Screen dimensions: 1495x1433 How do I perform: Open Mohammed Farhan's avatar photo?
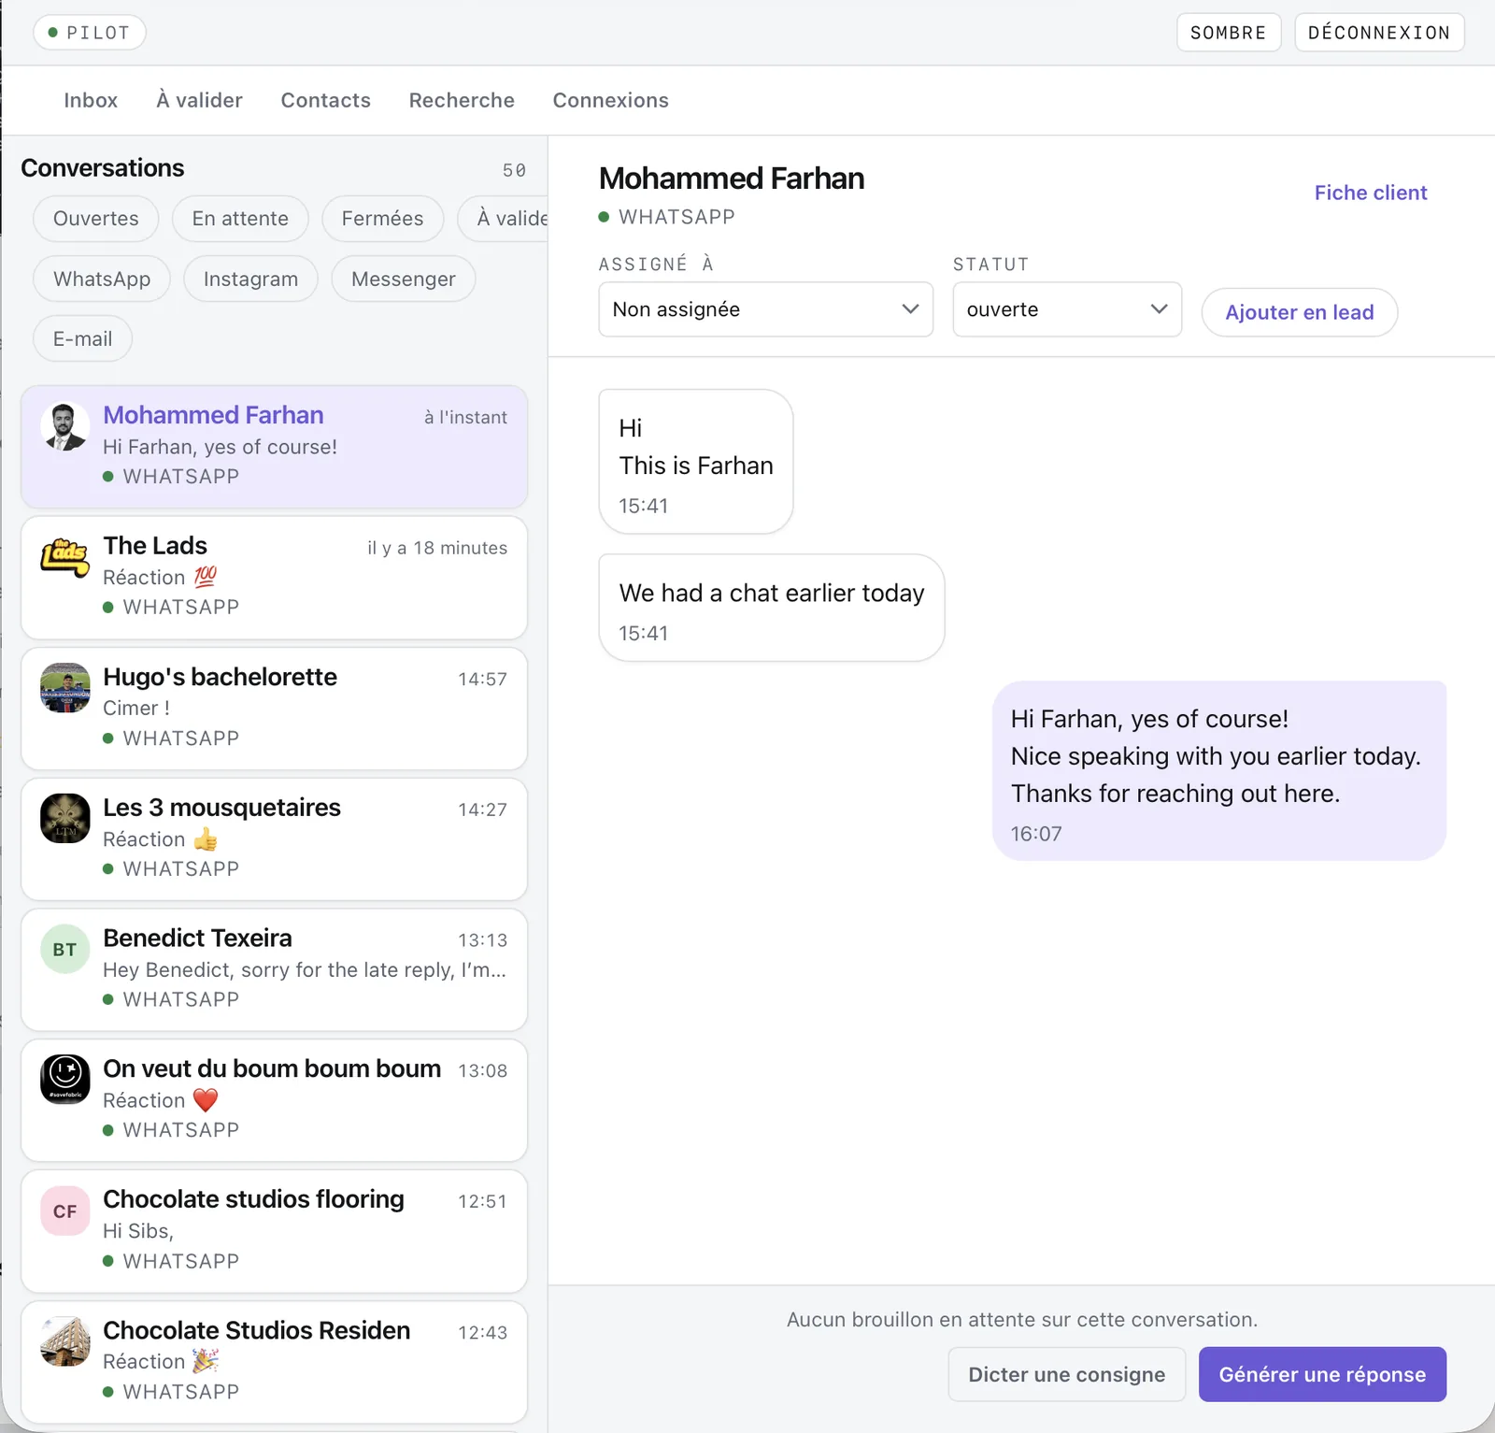[64, 426]
